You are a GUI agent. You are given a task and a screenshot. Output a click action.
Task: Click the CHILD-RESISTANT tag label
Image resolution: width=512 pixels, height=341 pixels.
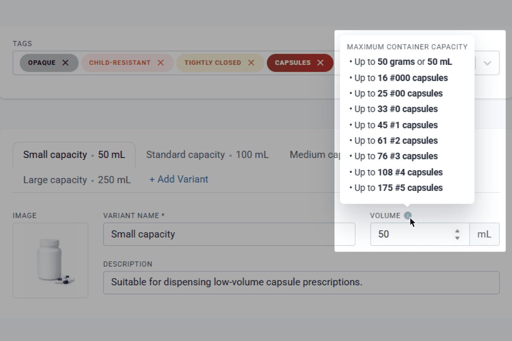(120, 63)
